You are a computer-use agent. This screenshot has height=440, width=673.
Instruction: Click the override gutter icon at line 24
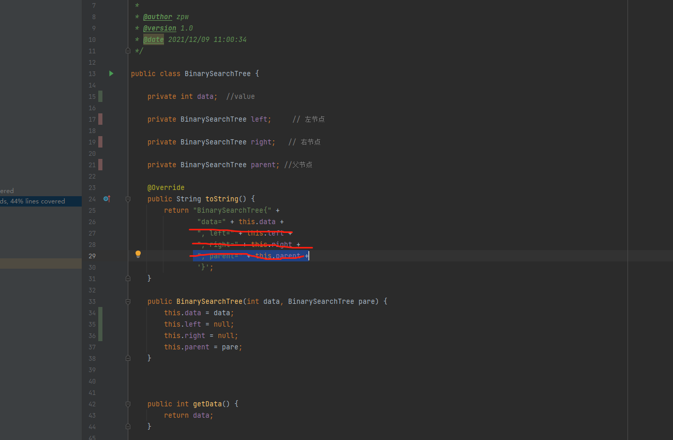[x=107, y=199]
